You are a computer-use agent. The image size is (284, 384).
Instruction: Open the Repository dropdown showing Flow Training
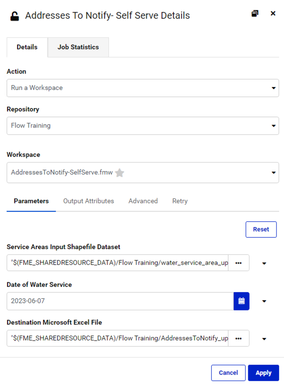click(x=142, y=126)
